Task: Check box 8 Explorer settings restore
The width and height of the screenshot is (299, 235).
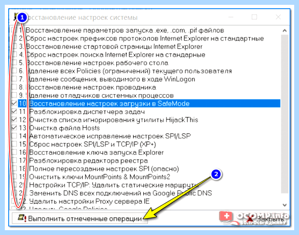Action: click(14, 87)
